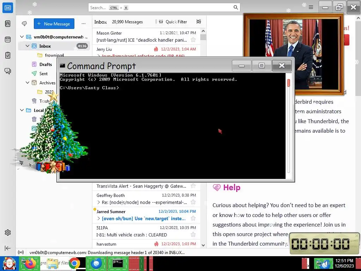
Task: Switch to Command Prompt taskbar button
Action: tap(118, 263)
